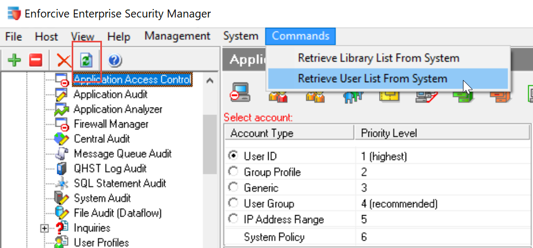Viewport: 533px width, 248px height.
Task: Click the green file cabinet icon
Action: pos(463,96)
